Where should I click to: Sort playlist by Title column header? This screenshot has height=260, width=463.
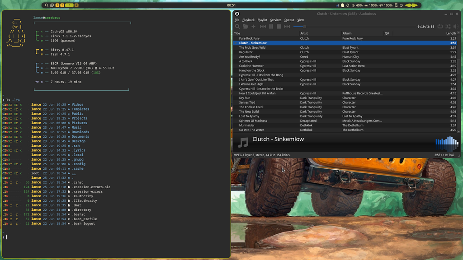click(266, 33)
